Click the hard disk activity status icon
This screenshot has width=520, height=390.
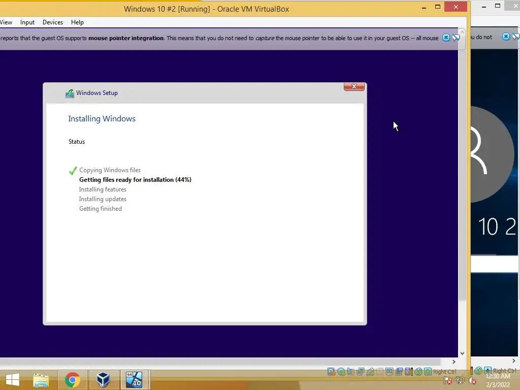pyautogui.click(x=331, y=371)
